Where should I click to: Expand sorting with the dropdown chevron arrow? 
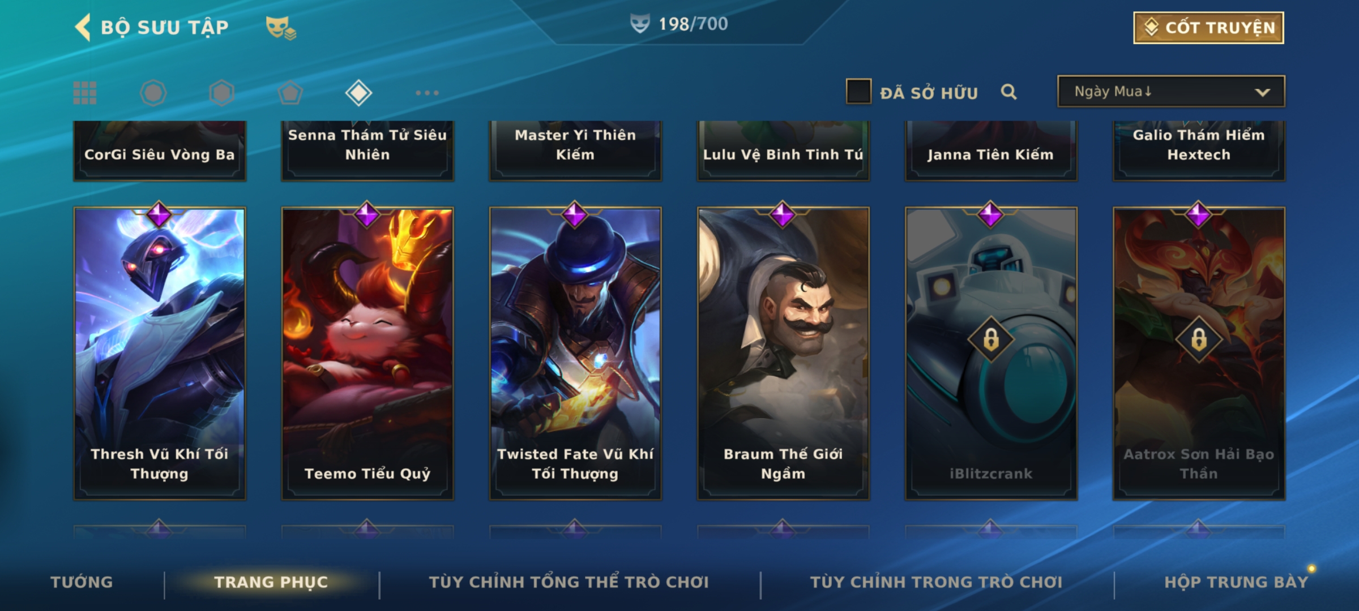click(x=1262, y=92)
